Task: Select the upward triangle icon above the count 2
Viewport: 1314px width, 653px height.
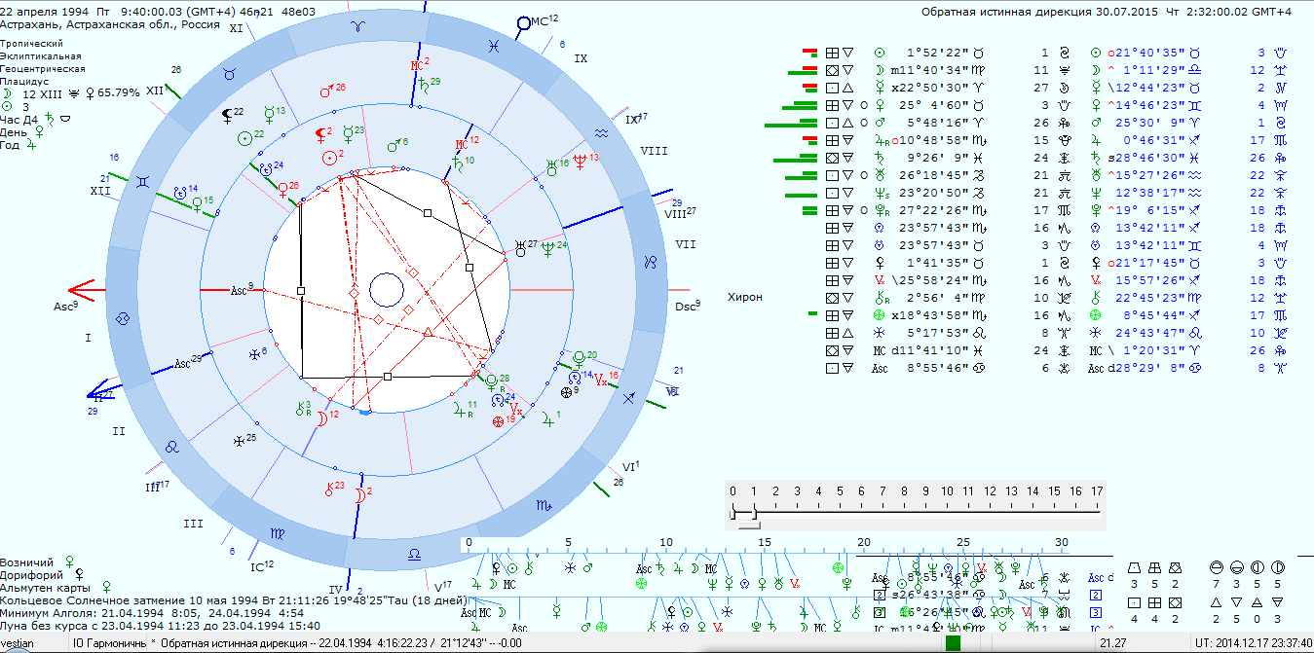Action: pyautogui.click(x=1216, y=602)
